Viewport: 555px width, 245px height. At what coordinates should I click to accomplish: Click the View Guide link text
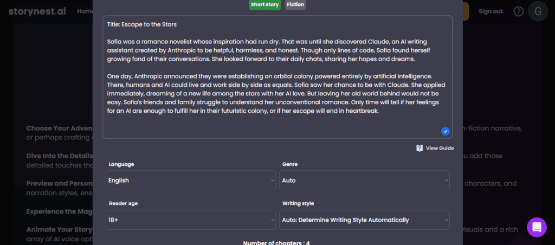pyautogui.click(x=440, y=148)
